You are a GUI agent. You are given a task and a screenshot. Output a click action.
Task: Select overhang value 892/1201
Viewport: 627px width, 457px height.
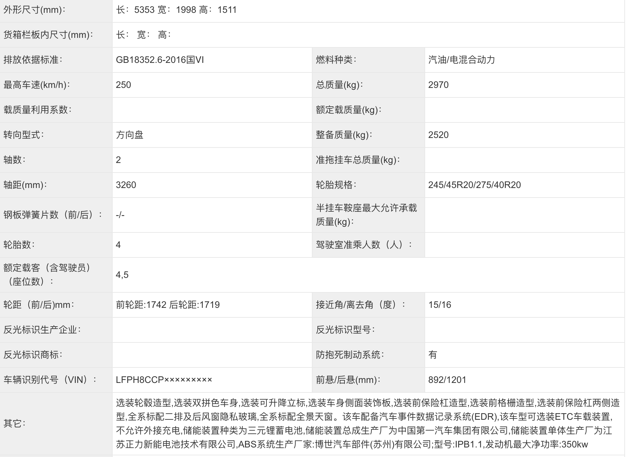click(447, 380)
